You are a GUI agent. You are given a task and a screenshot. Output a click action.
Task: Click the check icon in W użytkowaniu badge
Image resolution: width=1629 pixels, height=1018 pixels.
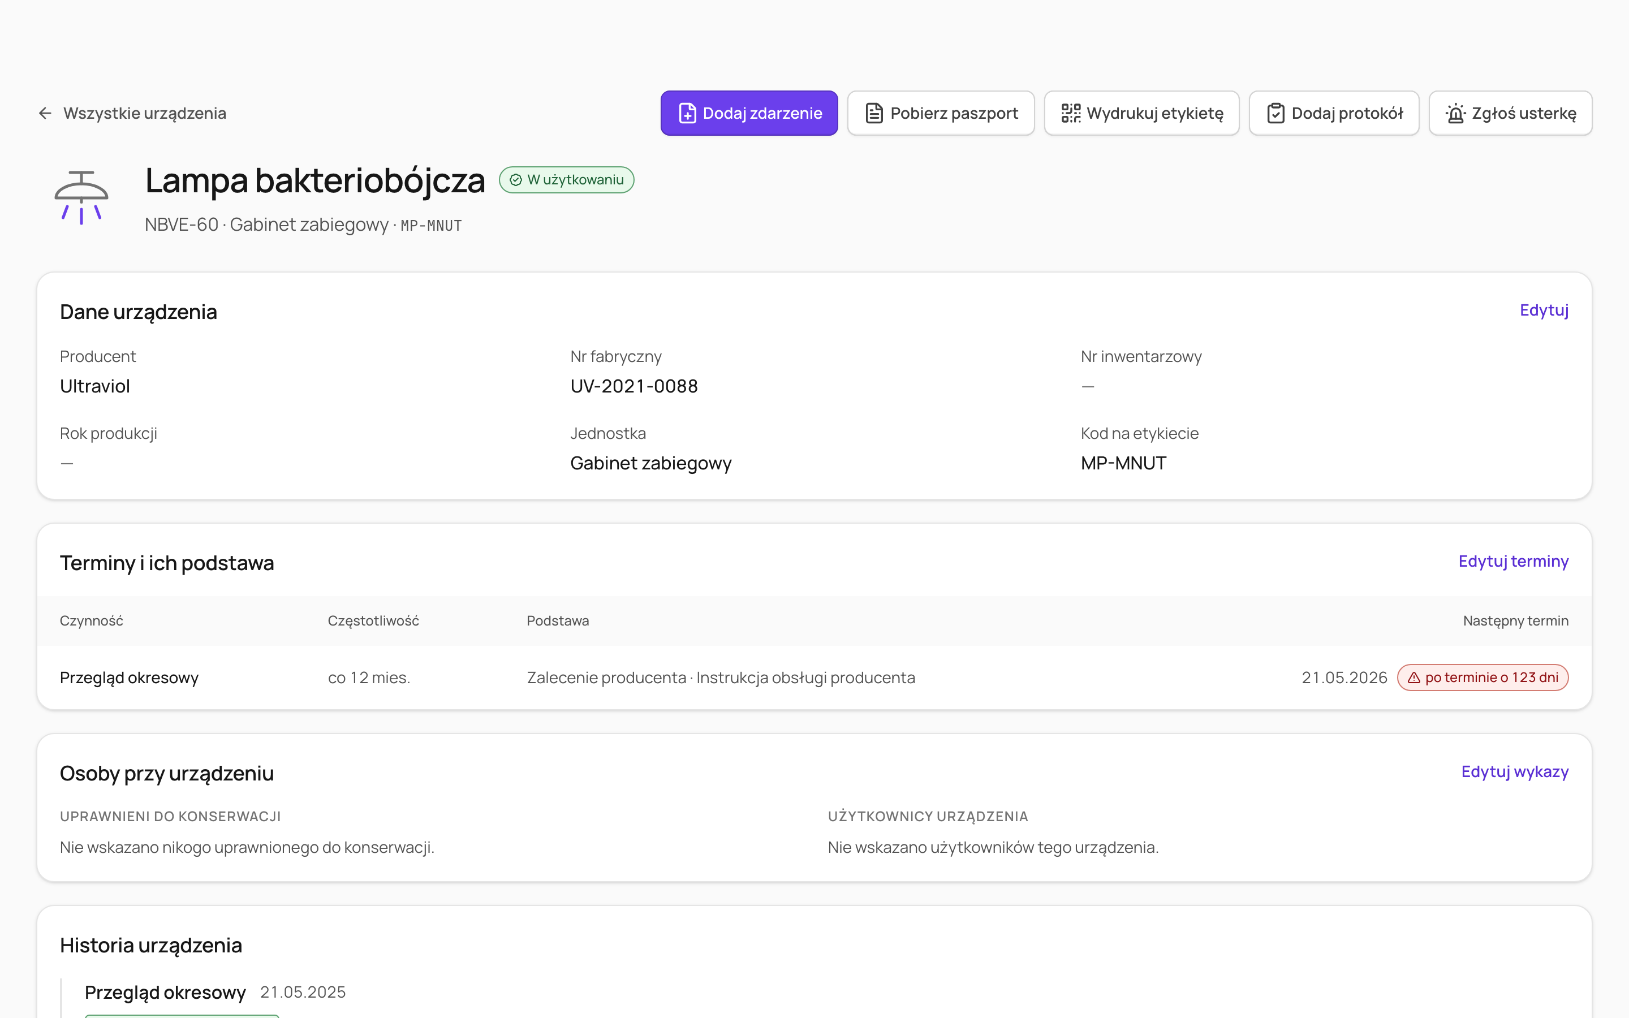[x=516, y=180]
